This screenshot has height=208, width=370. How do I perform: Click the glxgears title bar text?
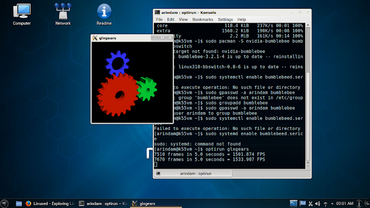point(108,38)
